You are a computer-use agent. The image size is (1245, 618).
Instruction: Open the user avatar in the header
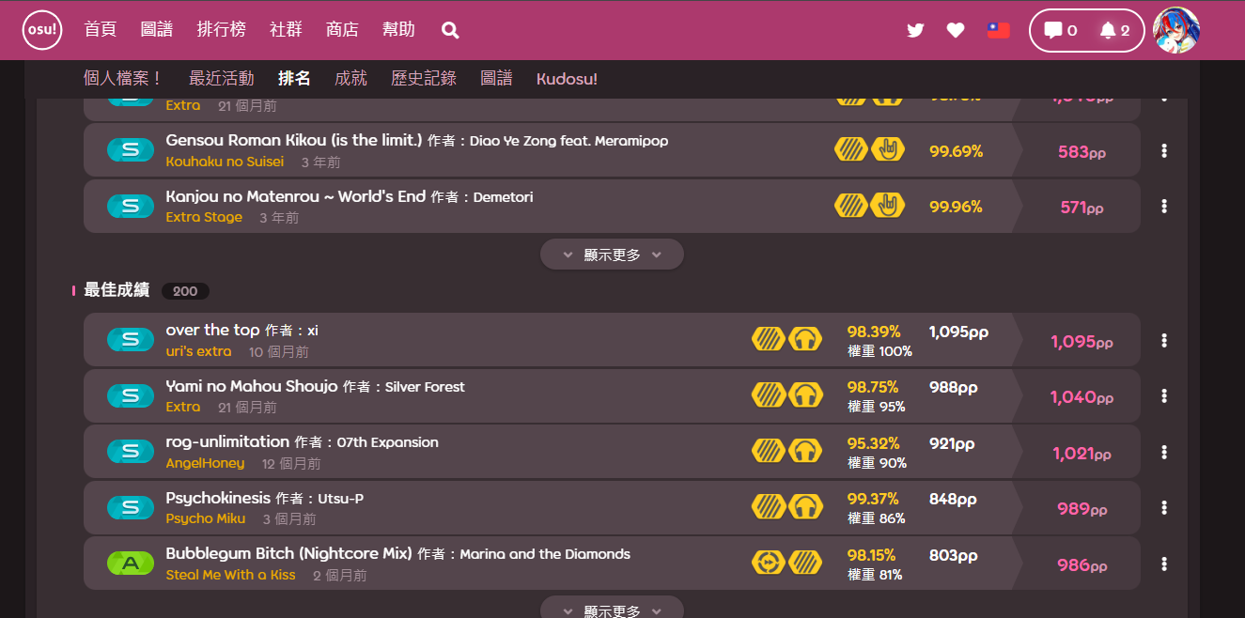(x=1175, y=30)
